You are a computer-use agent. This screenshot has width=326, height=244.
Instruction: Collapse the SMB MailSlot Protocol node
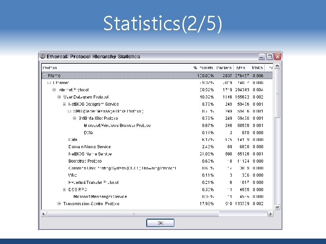74,118
